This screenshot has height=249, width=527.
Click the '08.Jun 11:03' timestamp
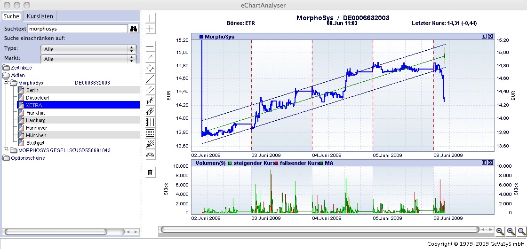(342, 23)
